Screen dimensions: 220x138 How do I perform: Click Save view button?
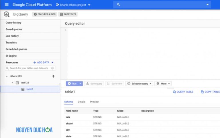click(x=115, y=84)
